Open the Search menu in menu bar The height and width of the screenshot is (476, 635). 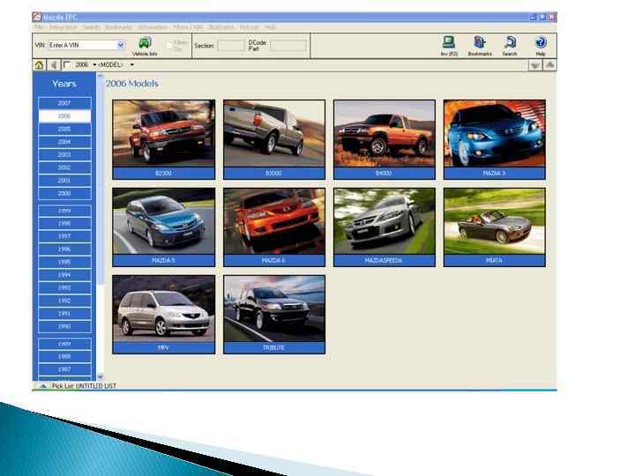coord(92,27)
